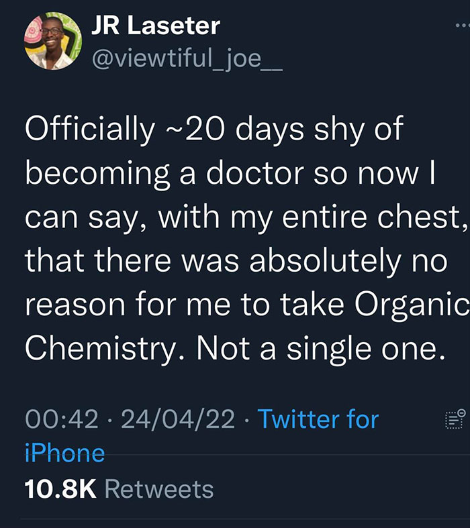The height and width of the screenshot is (528, 470).
Task: Click the gray 'Retweets' label
Action: point(159,488)
